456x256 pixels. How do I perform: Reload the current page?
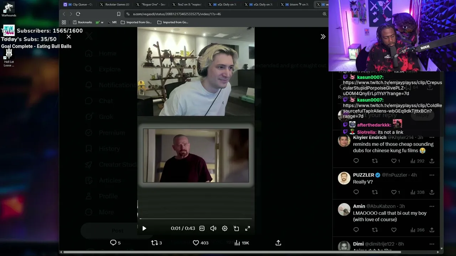[x=78, y=14]
